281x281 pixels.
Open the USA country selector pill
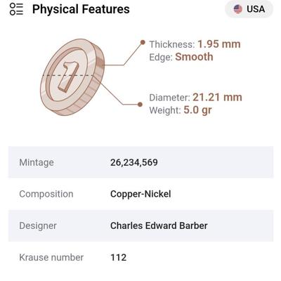pyautogui.click(x=249, y=9)
